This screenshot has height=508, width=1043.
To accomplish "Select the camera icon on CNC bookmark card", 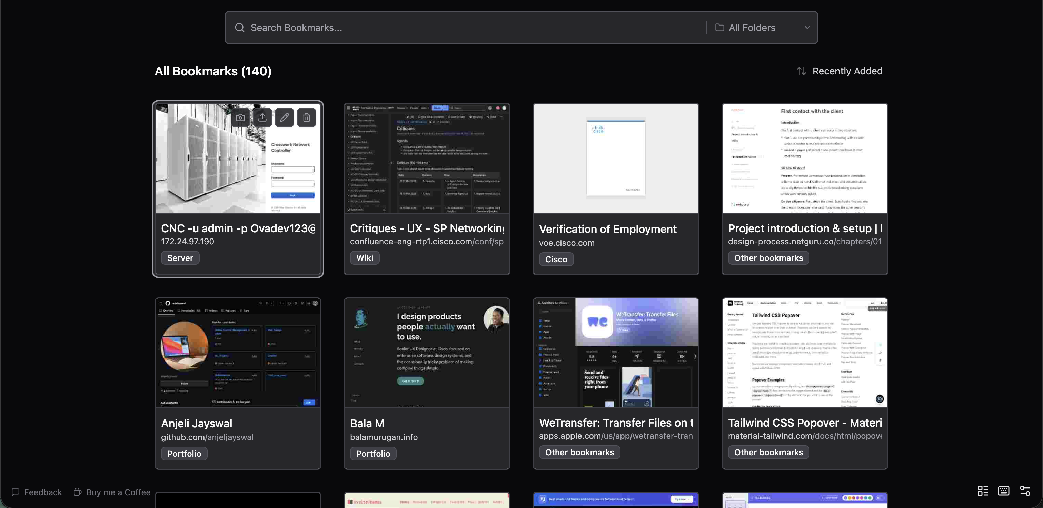I will click(x=240, y=117).
